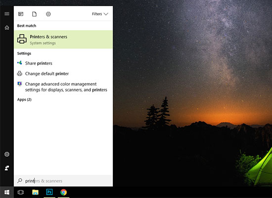This screenshot has width=272, height=198.
Task: Launch File Explorer from taskbar
Action: (x=35, y=192)
